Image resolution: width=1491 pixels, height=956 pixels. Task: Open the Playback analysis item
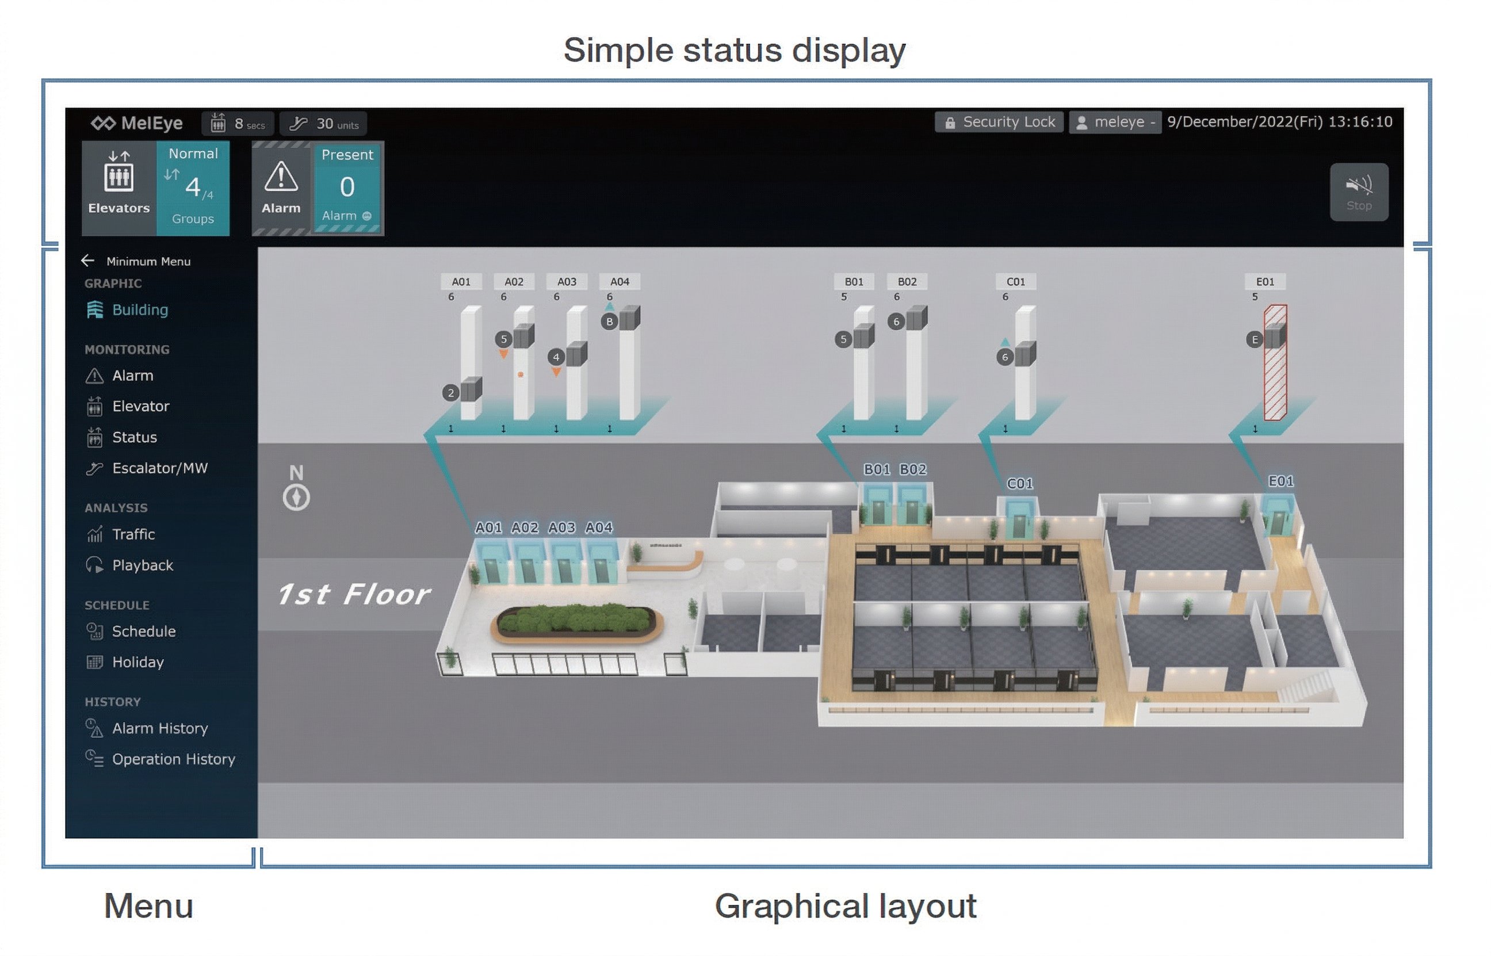click(x=142, y=565)
